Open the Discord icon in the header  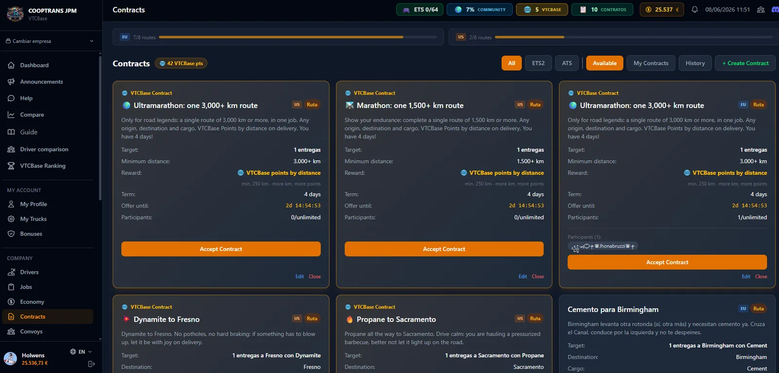coord(775,10)
